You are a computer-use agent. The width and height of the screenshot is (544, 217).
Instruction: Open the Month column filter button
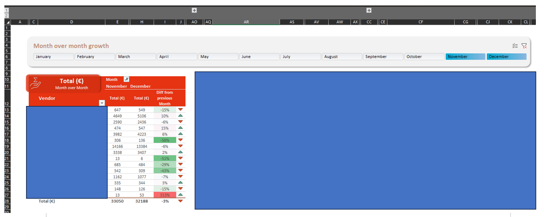[126, 79]
